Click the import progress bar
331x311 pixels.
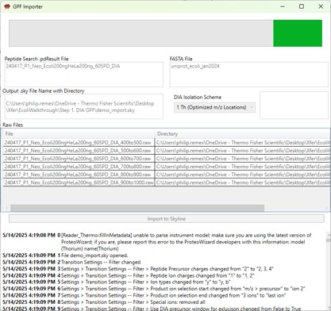[166, 33]
